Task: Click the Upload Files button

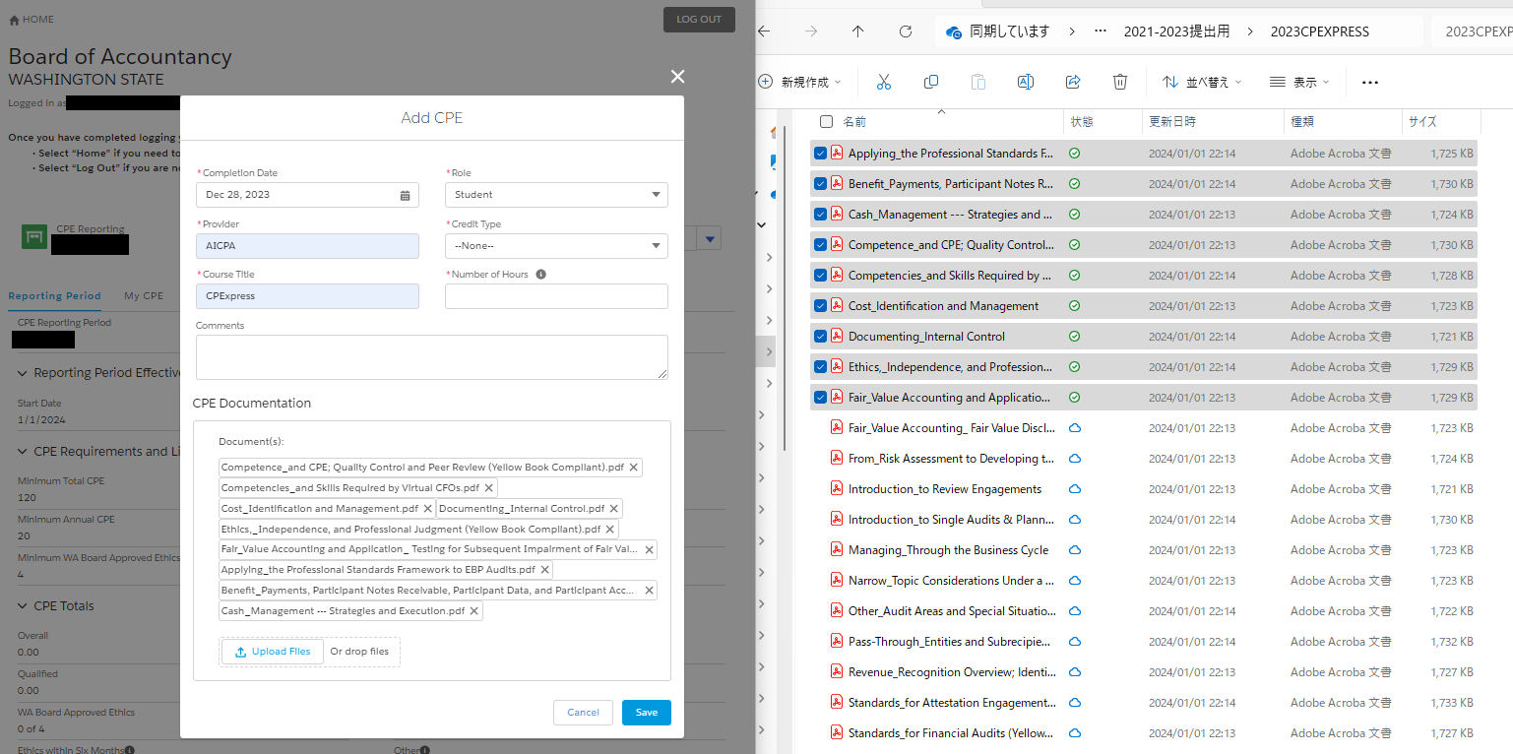Action: point(272,652)
